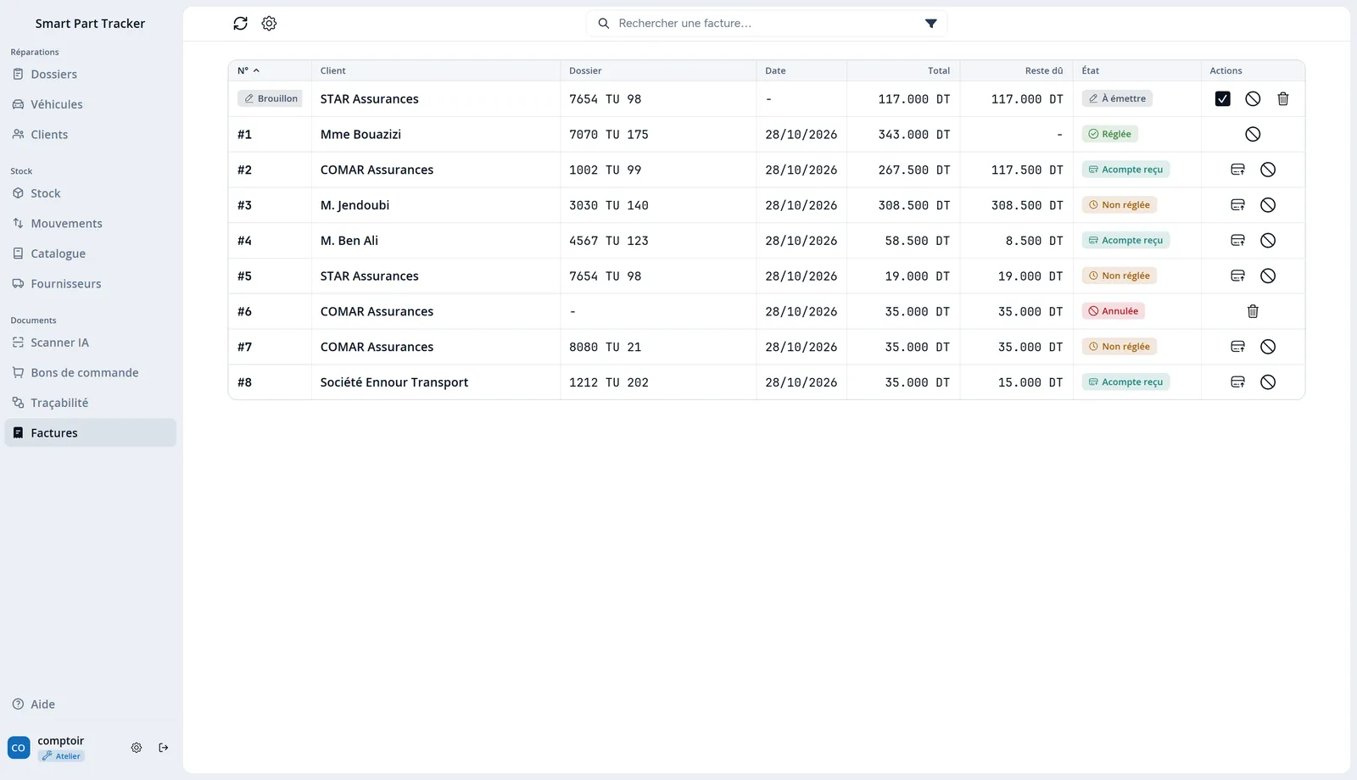Viewport: 1357px width, 780px height.
Task: Open Dossiers in the sidebar
Action: click(91, 75)
